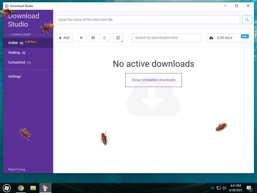Launch Chrome from the taskbar
This screenshot has height=193, width=257.
tap(21, 188)
